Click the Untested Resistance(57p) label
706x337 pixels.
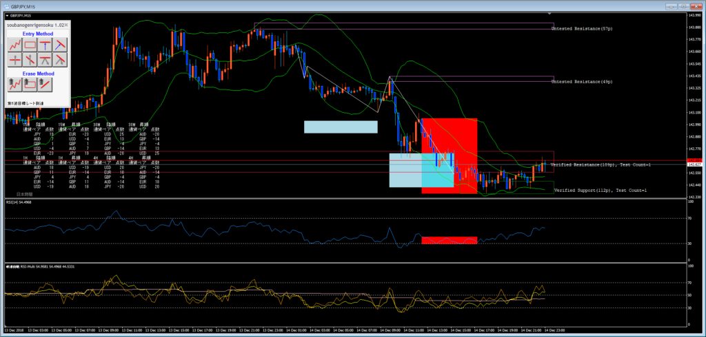tap(582, 29)
